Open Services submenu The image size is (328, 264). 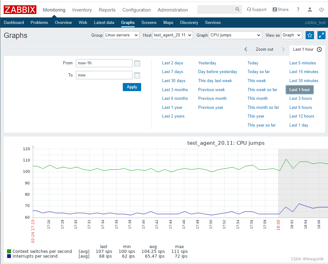pyautogui.click(x=213, y=22)
